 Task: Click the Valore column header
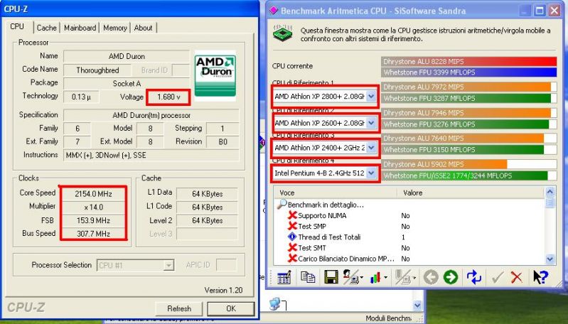471,193
